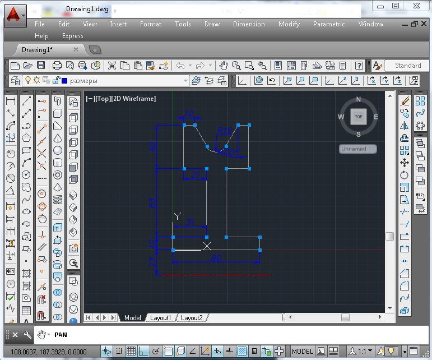Click the Sphere solid tool

pyautogui.click(x=58, y=150)
